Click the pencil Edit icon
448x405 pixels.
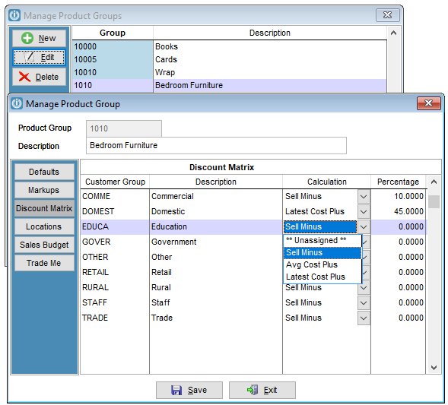[30, 57]
